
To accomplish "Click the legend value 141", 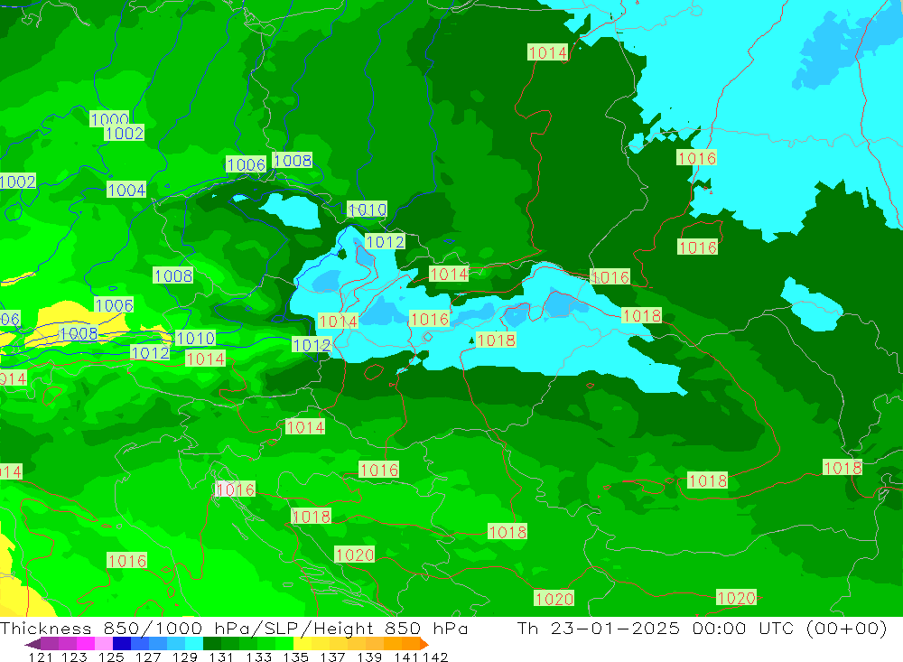I will click(406, 657).
